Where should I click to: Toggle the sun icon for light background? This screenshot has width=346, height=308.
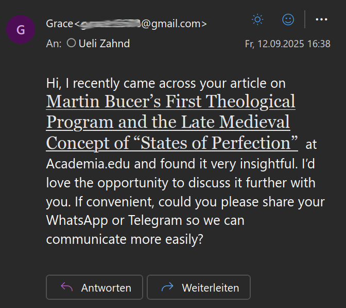(x=257, y=20)
